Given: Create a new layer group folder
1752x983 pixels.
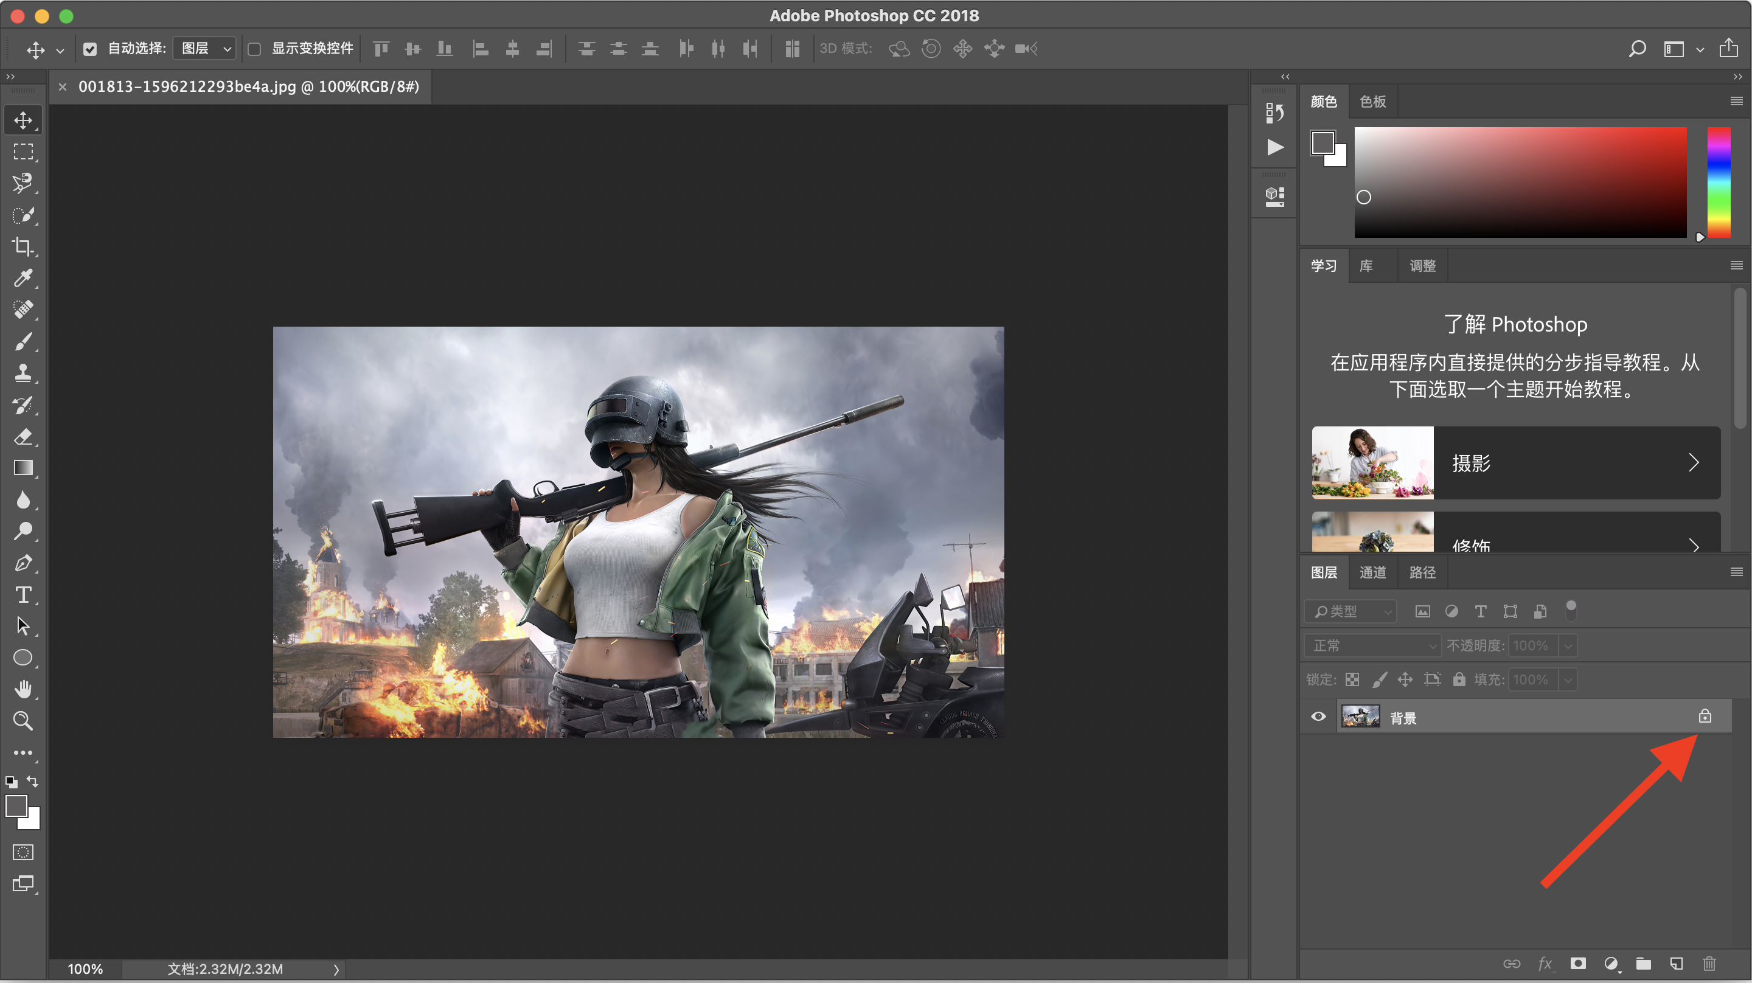Looking at the screenshot, I should 1643,964.
